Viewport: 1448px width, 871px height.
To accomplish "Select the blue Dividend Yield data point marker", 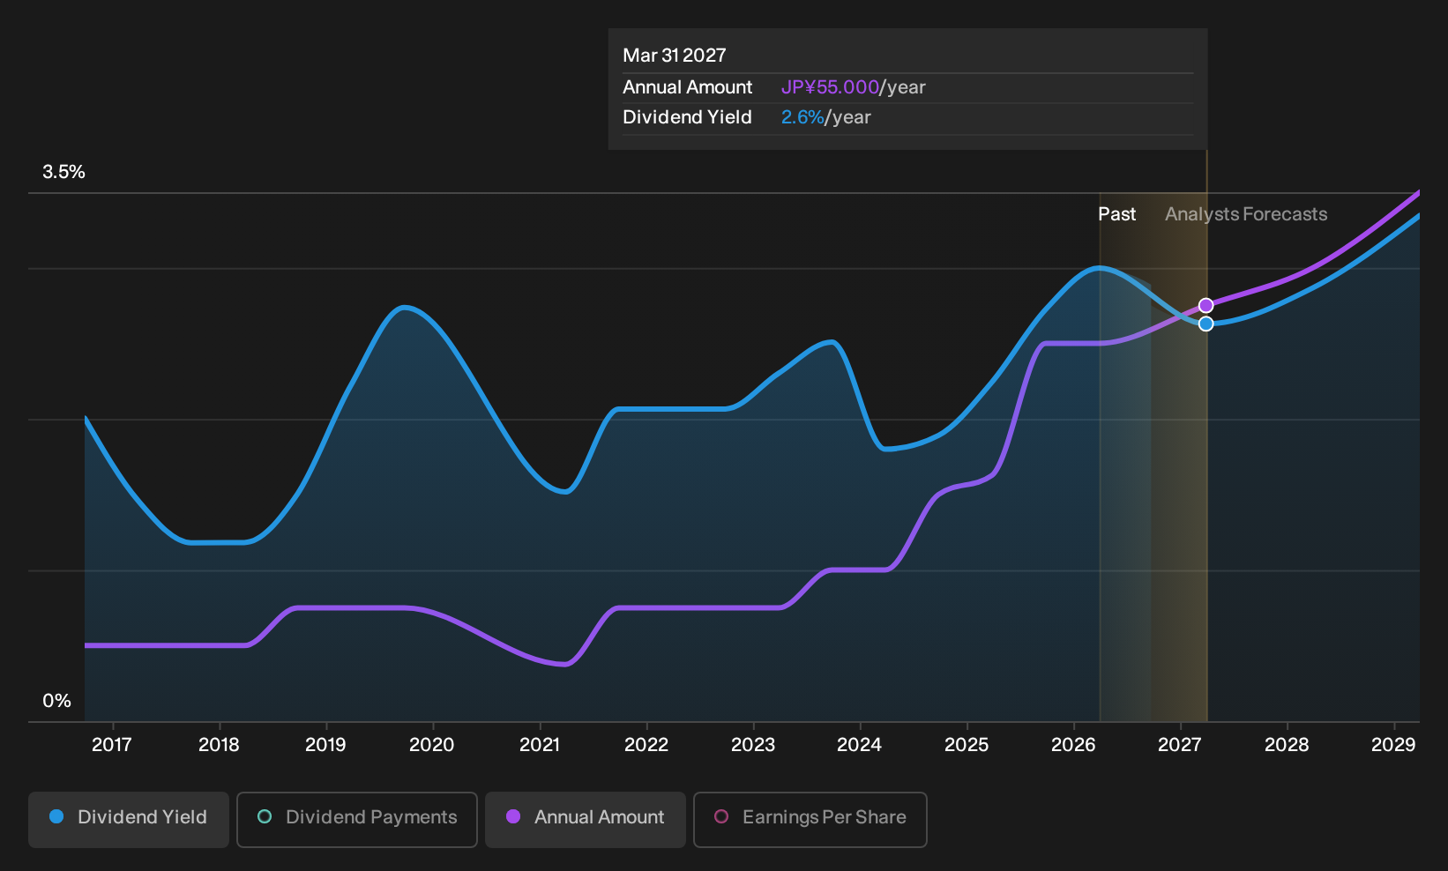I will point(1205,324).
